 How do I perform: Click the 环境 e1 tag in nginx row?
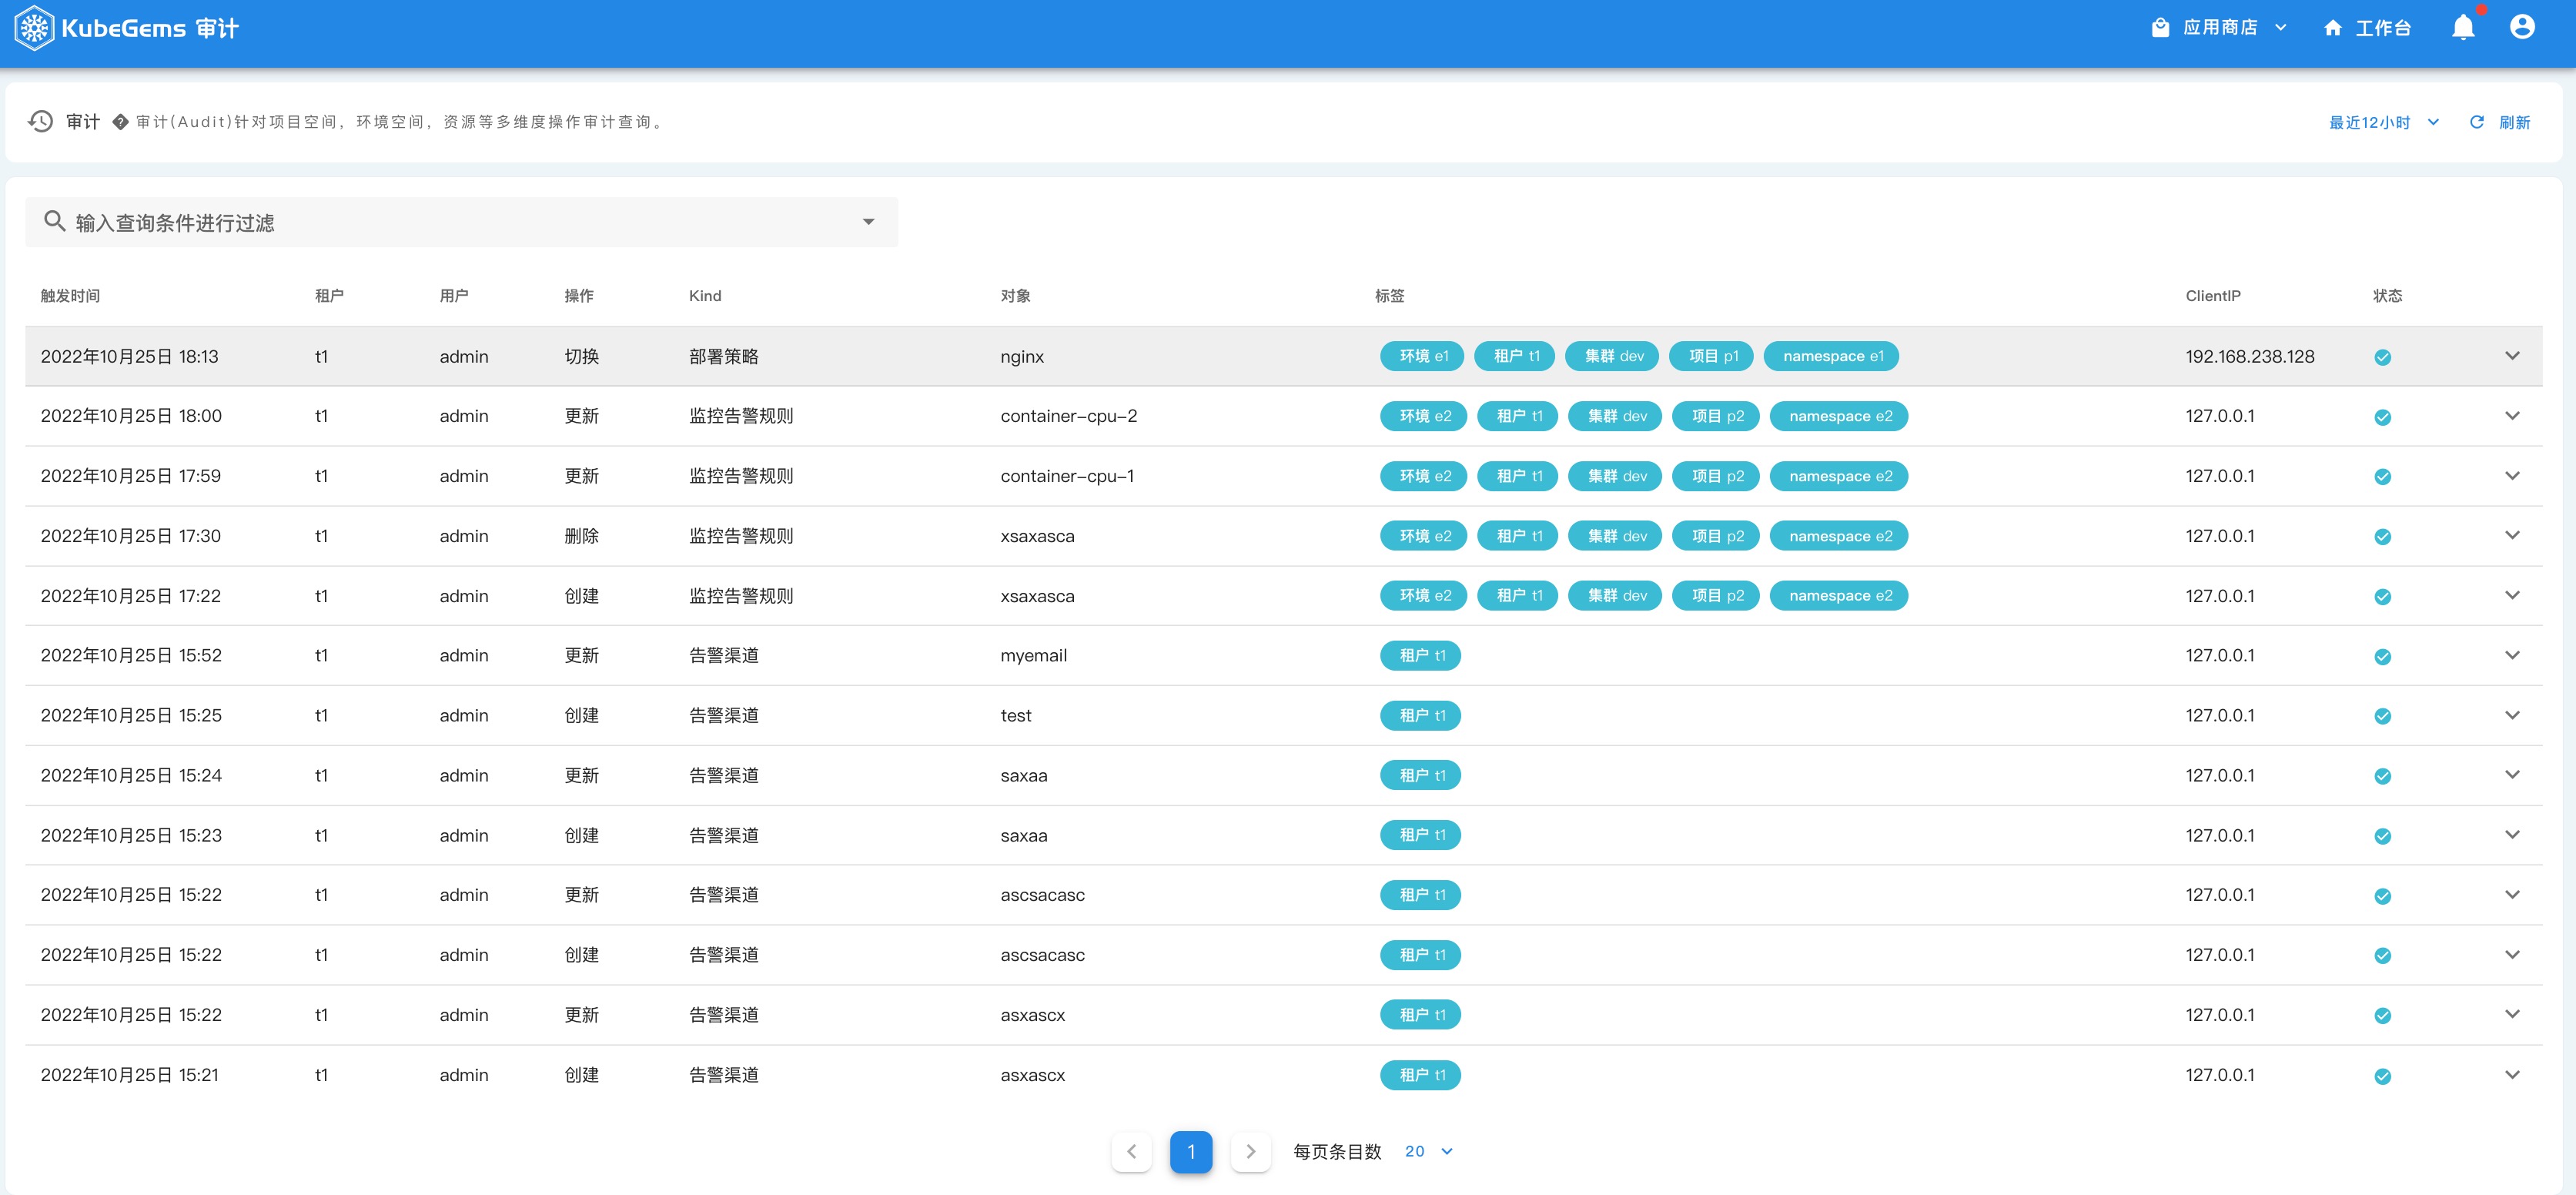[x=1422, y=356]
